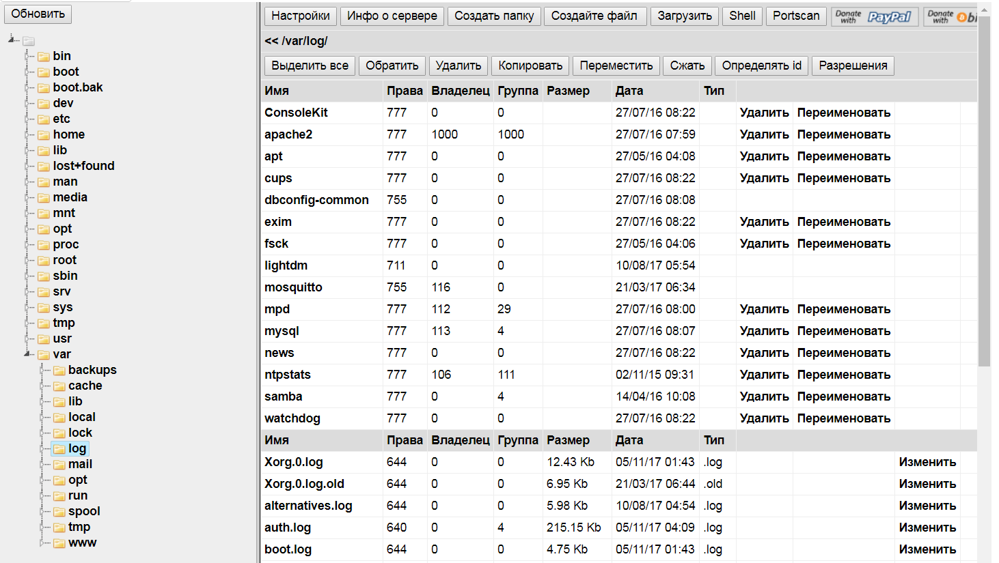Click the highlighted log folder icon
This screenshot has height=563, width=999.
[x=59, y=449]
